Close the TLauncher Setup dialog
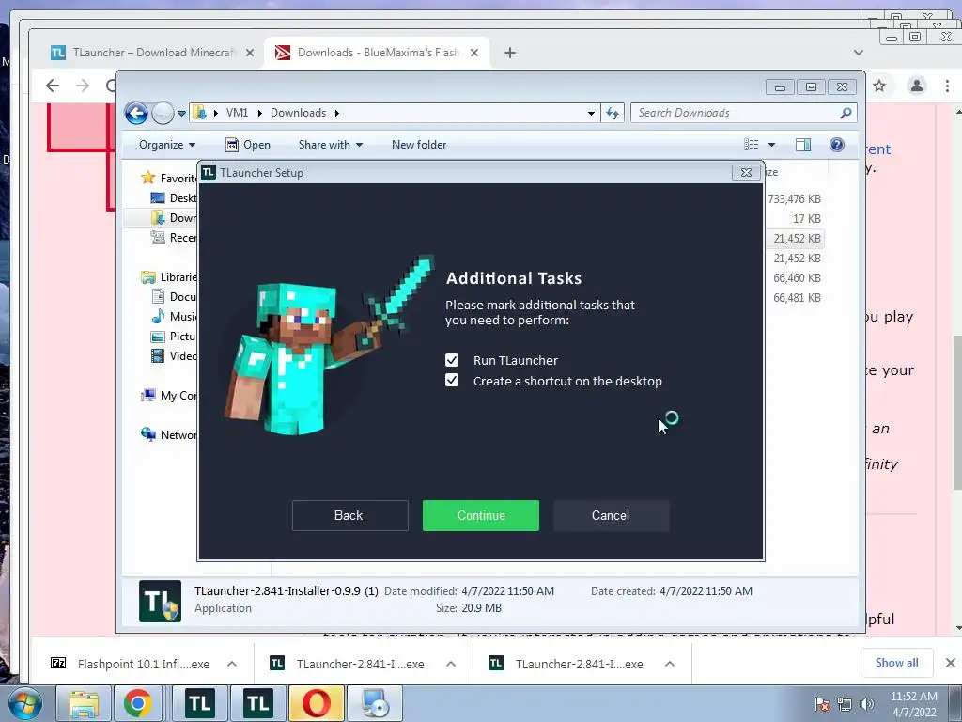Screen dimensions: 962x722 746,173
